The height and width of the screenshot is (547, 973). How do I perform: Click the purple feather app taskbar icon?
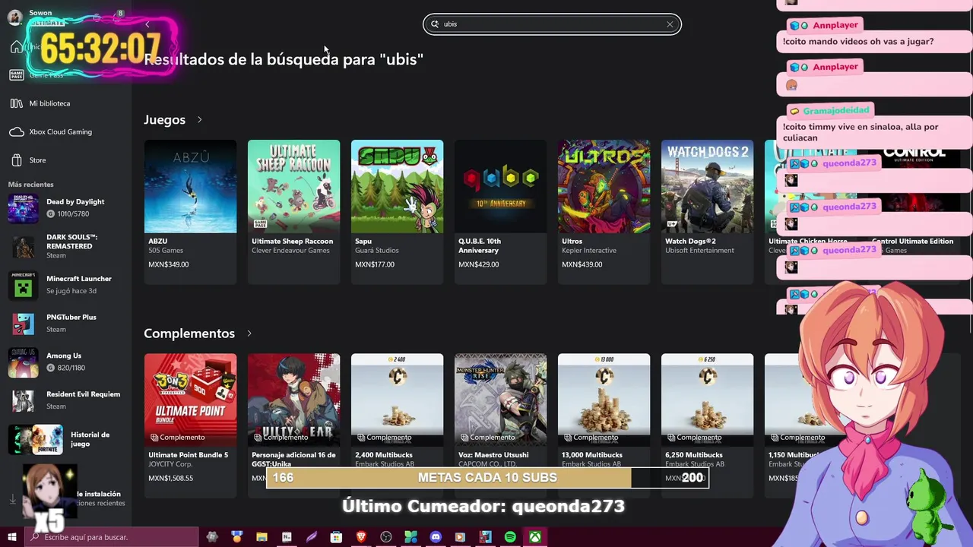pos(312,537)
